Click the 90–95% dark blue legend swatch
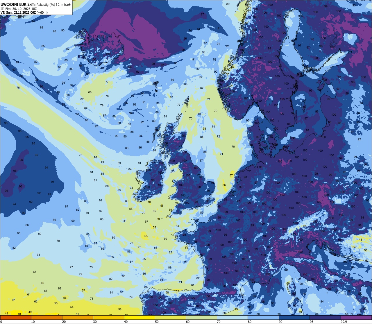Screen dimensions: 372x324 pyautogui.click(x=294, y=317)
